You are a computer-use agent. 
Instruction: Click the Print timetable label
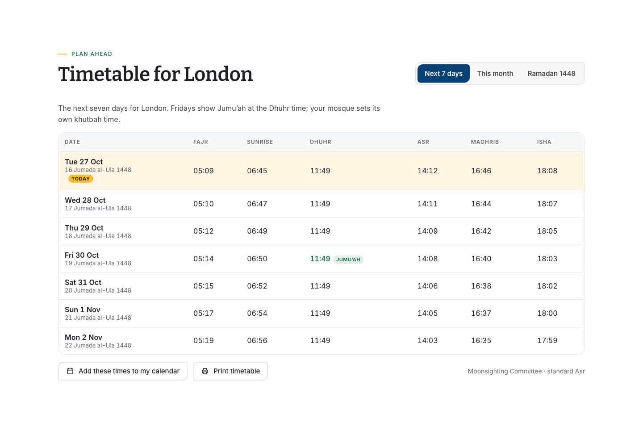pyautogui.click(x=237, y=371)
